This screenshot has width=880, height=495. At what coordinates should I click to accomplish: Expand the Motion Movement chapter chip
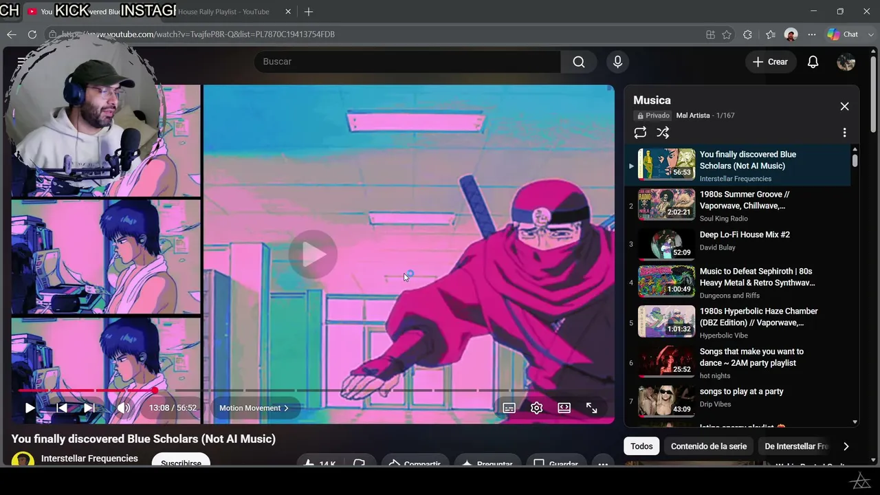click(254, 408)
